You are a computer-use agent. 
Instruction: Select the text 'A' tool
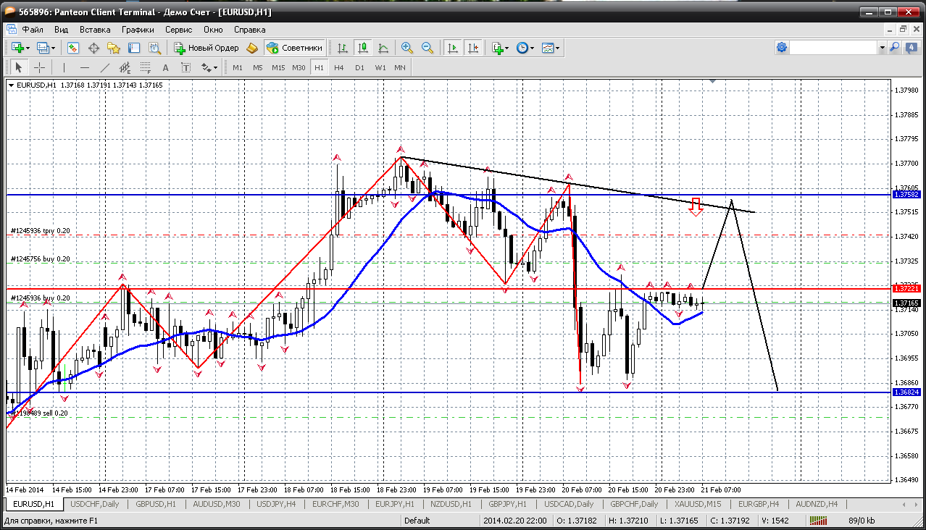tap(165, 67)
